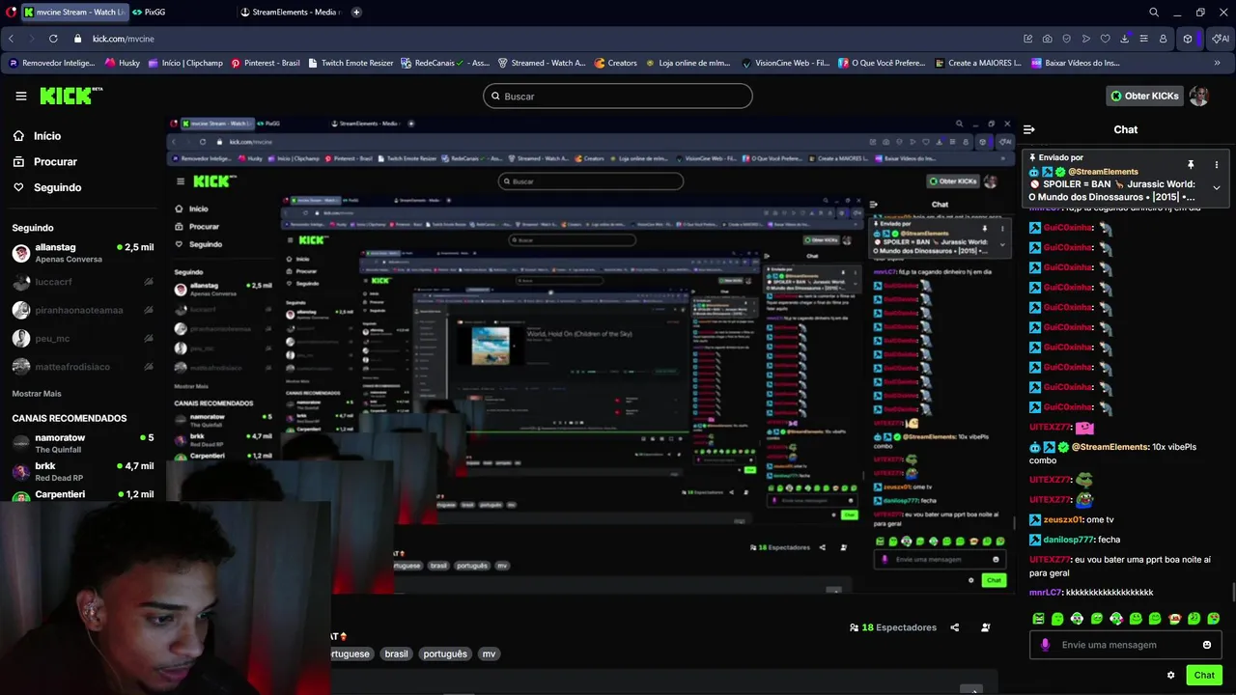Open the browser account profile icon

click(1163, 39)
